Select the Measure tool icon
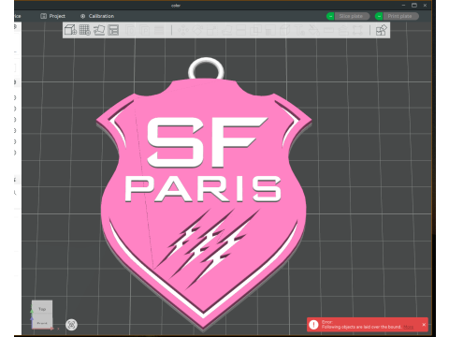The height and width of the screenshot is (337, 449). coord(328,30)
